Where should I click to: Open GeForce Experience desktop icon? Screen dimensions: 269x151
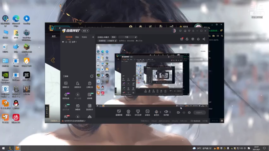(5, 78)
